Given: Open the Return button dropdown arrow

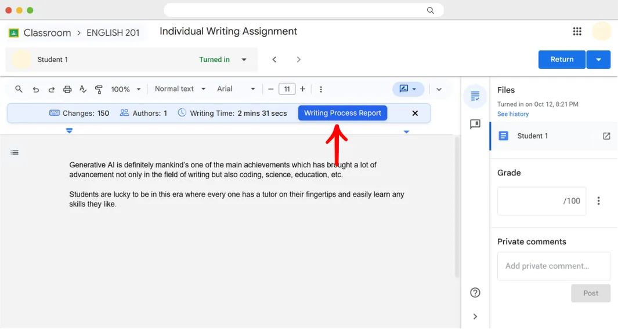Looking at the screenshot, I should pyautogui.click(x=598, y=60).
